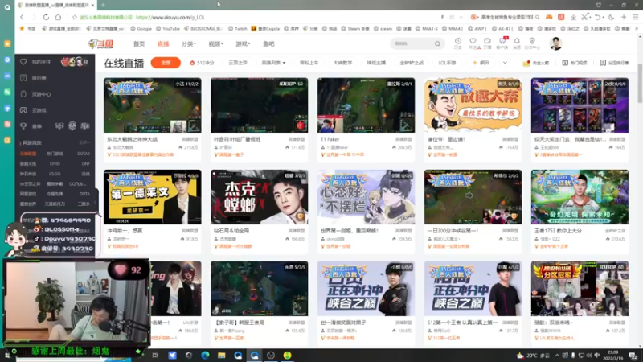Open the YouTube bookmark
The image size is (643, 362).
(x=168, y=29)
